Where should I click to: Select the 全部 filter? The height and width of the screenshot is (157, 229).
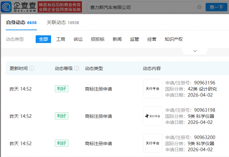pyautogui.click(x=43, y=39)
